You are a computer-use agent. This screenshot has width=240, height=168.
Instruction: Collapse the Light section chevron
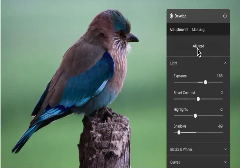point(225,63)
